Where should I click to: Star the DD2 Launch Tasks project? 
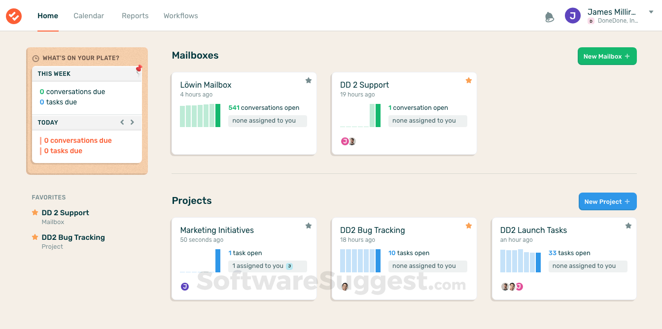click(628, 226)
